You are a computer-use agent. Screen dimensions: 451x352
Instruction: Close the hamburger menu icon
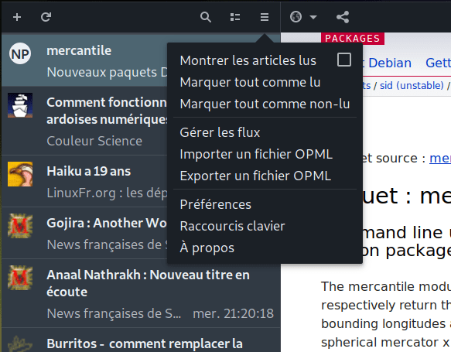click(265, 17)
